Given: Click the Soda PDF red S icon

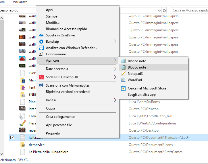Looking at the screenshot, I should click(41, 77).
